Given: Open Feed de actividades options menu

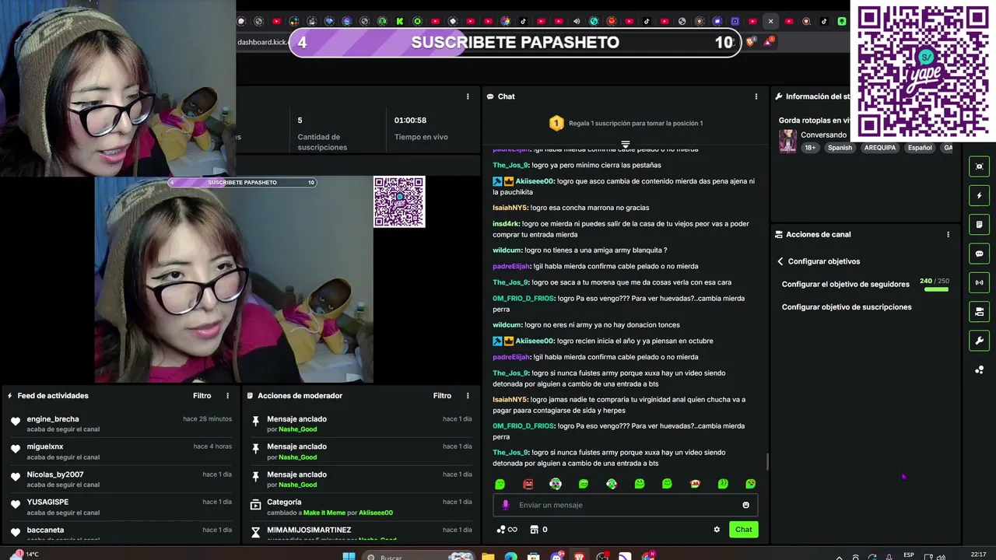Looking at the screenshot, I should tap(227, 396).
